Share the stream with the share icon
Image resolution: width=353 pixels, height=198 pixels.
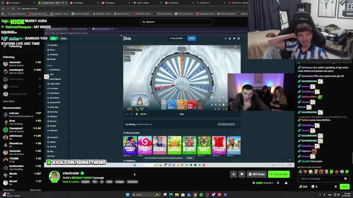coord(278,183)
